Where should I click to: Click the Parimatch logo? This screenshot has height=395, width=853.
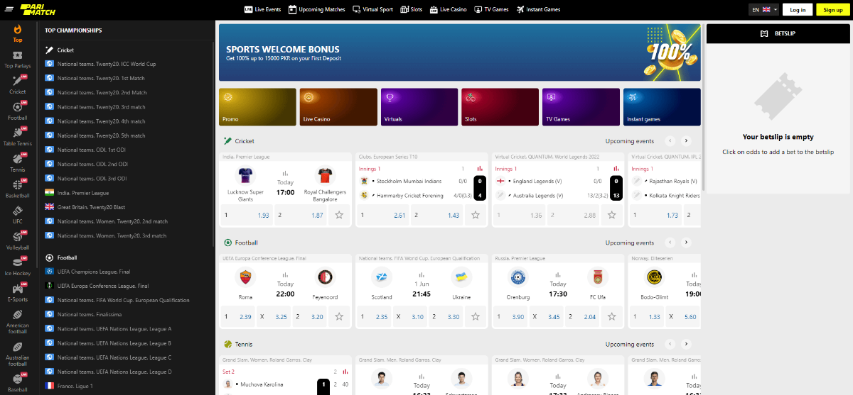41,9
